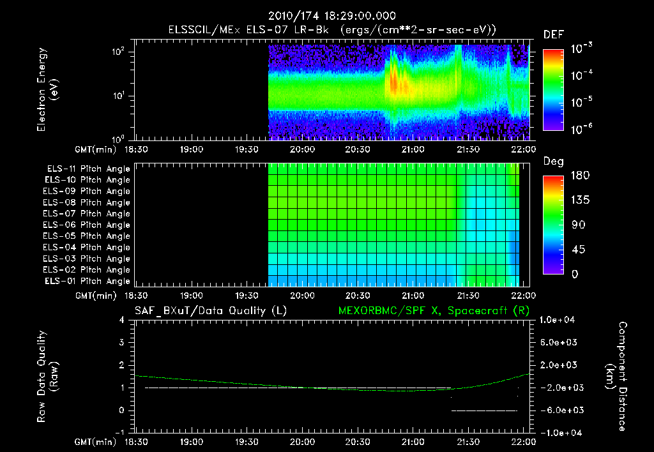Click the ELS-01 Pitch Angle row label
Viewport: 654px width, 452px height.
87,281
